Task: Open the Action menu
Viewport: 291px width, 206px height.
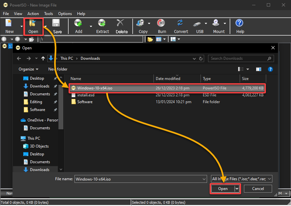Action: [33, 14]
